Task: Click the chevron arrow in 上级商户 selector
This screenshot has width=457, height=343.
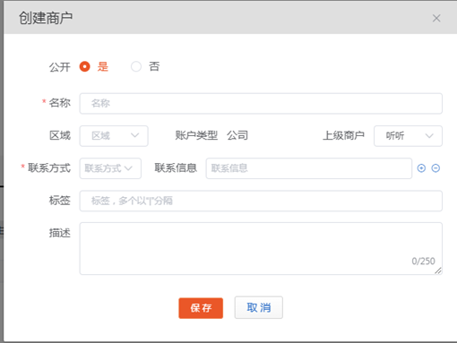Action: (x=429, y=136)
